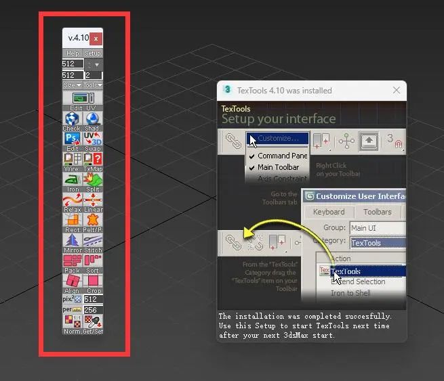Click the Crop square icon
Screen dimensions: 444x381
click(93, 281)
